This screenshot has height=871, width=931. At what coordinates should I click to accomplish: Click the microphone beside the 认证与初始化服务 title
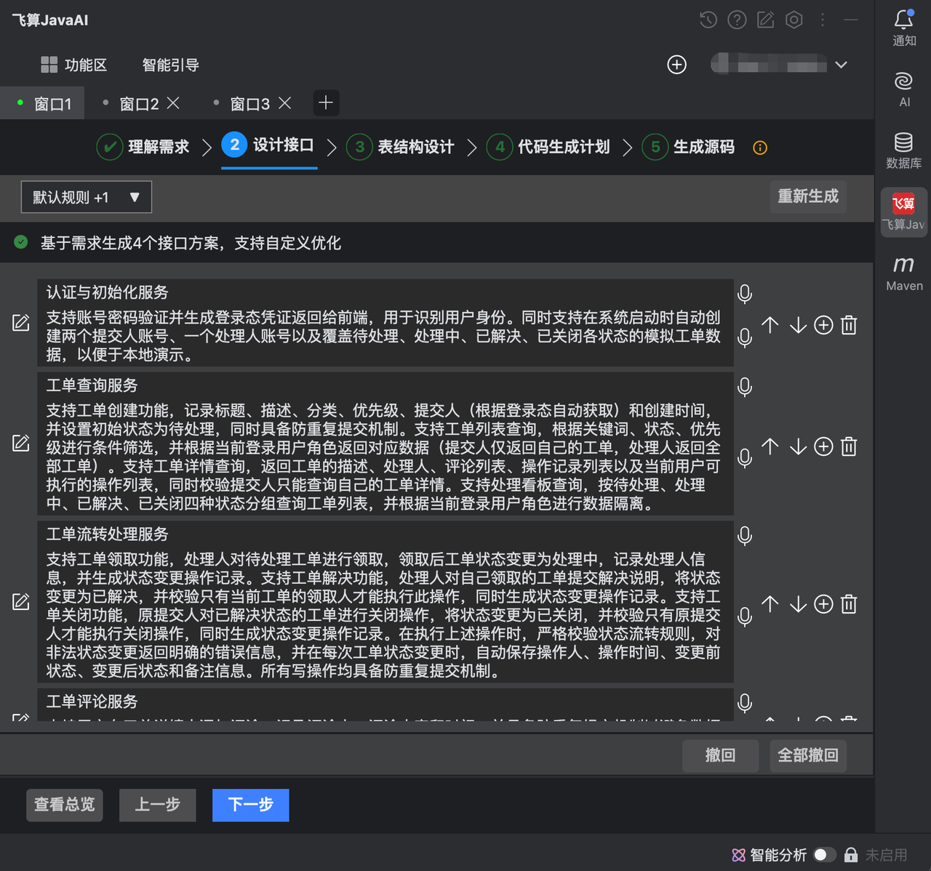pos(745,294)
